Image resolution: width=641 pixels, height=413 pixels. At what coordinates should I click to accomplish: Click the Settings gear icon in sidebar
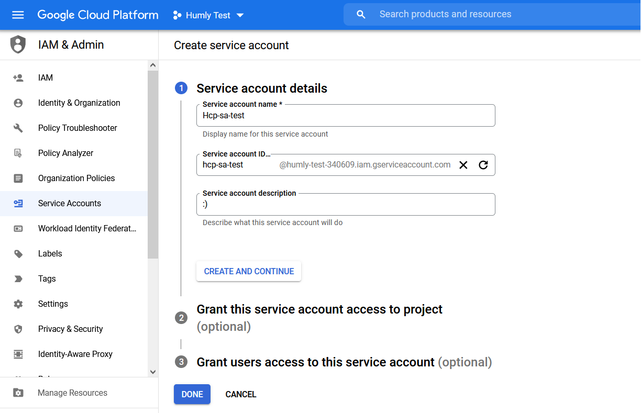(x=18, y=304)
